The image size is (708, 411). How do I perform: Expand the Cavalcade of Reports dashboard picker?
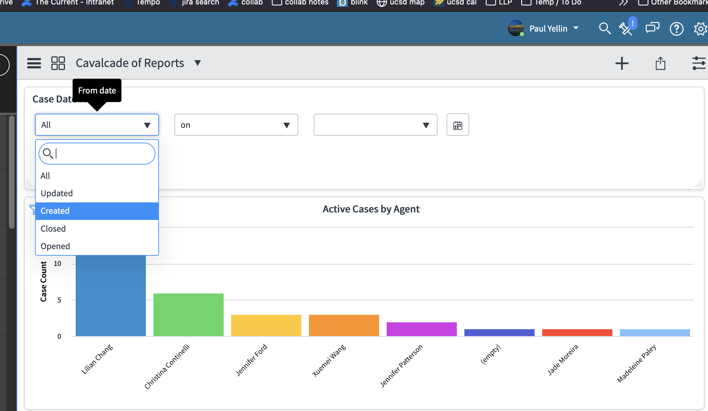click(197, 63)
